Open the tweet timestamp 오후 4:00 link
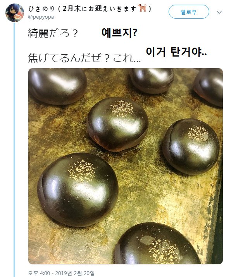Image resolution: width=231 pixels, height=277 pixels. pos(39,273)
